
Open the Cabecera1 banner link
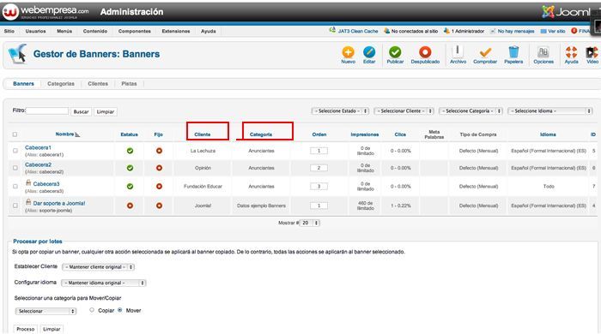[x=38, y=147]
